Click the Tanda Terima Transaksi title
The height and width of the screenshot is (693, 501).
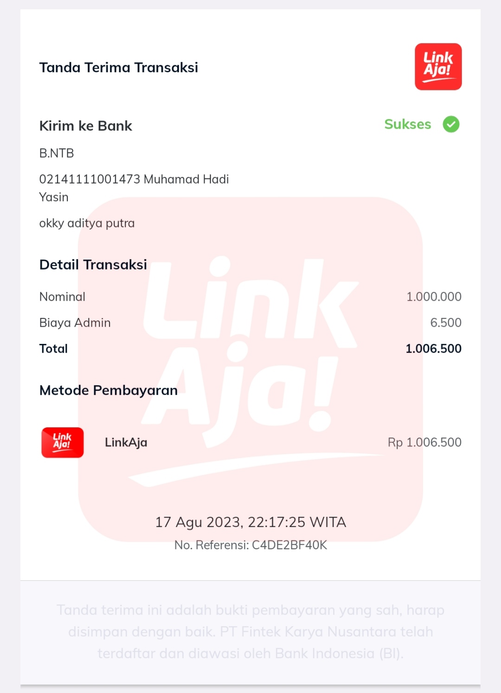coord(119,68)
